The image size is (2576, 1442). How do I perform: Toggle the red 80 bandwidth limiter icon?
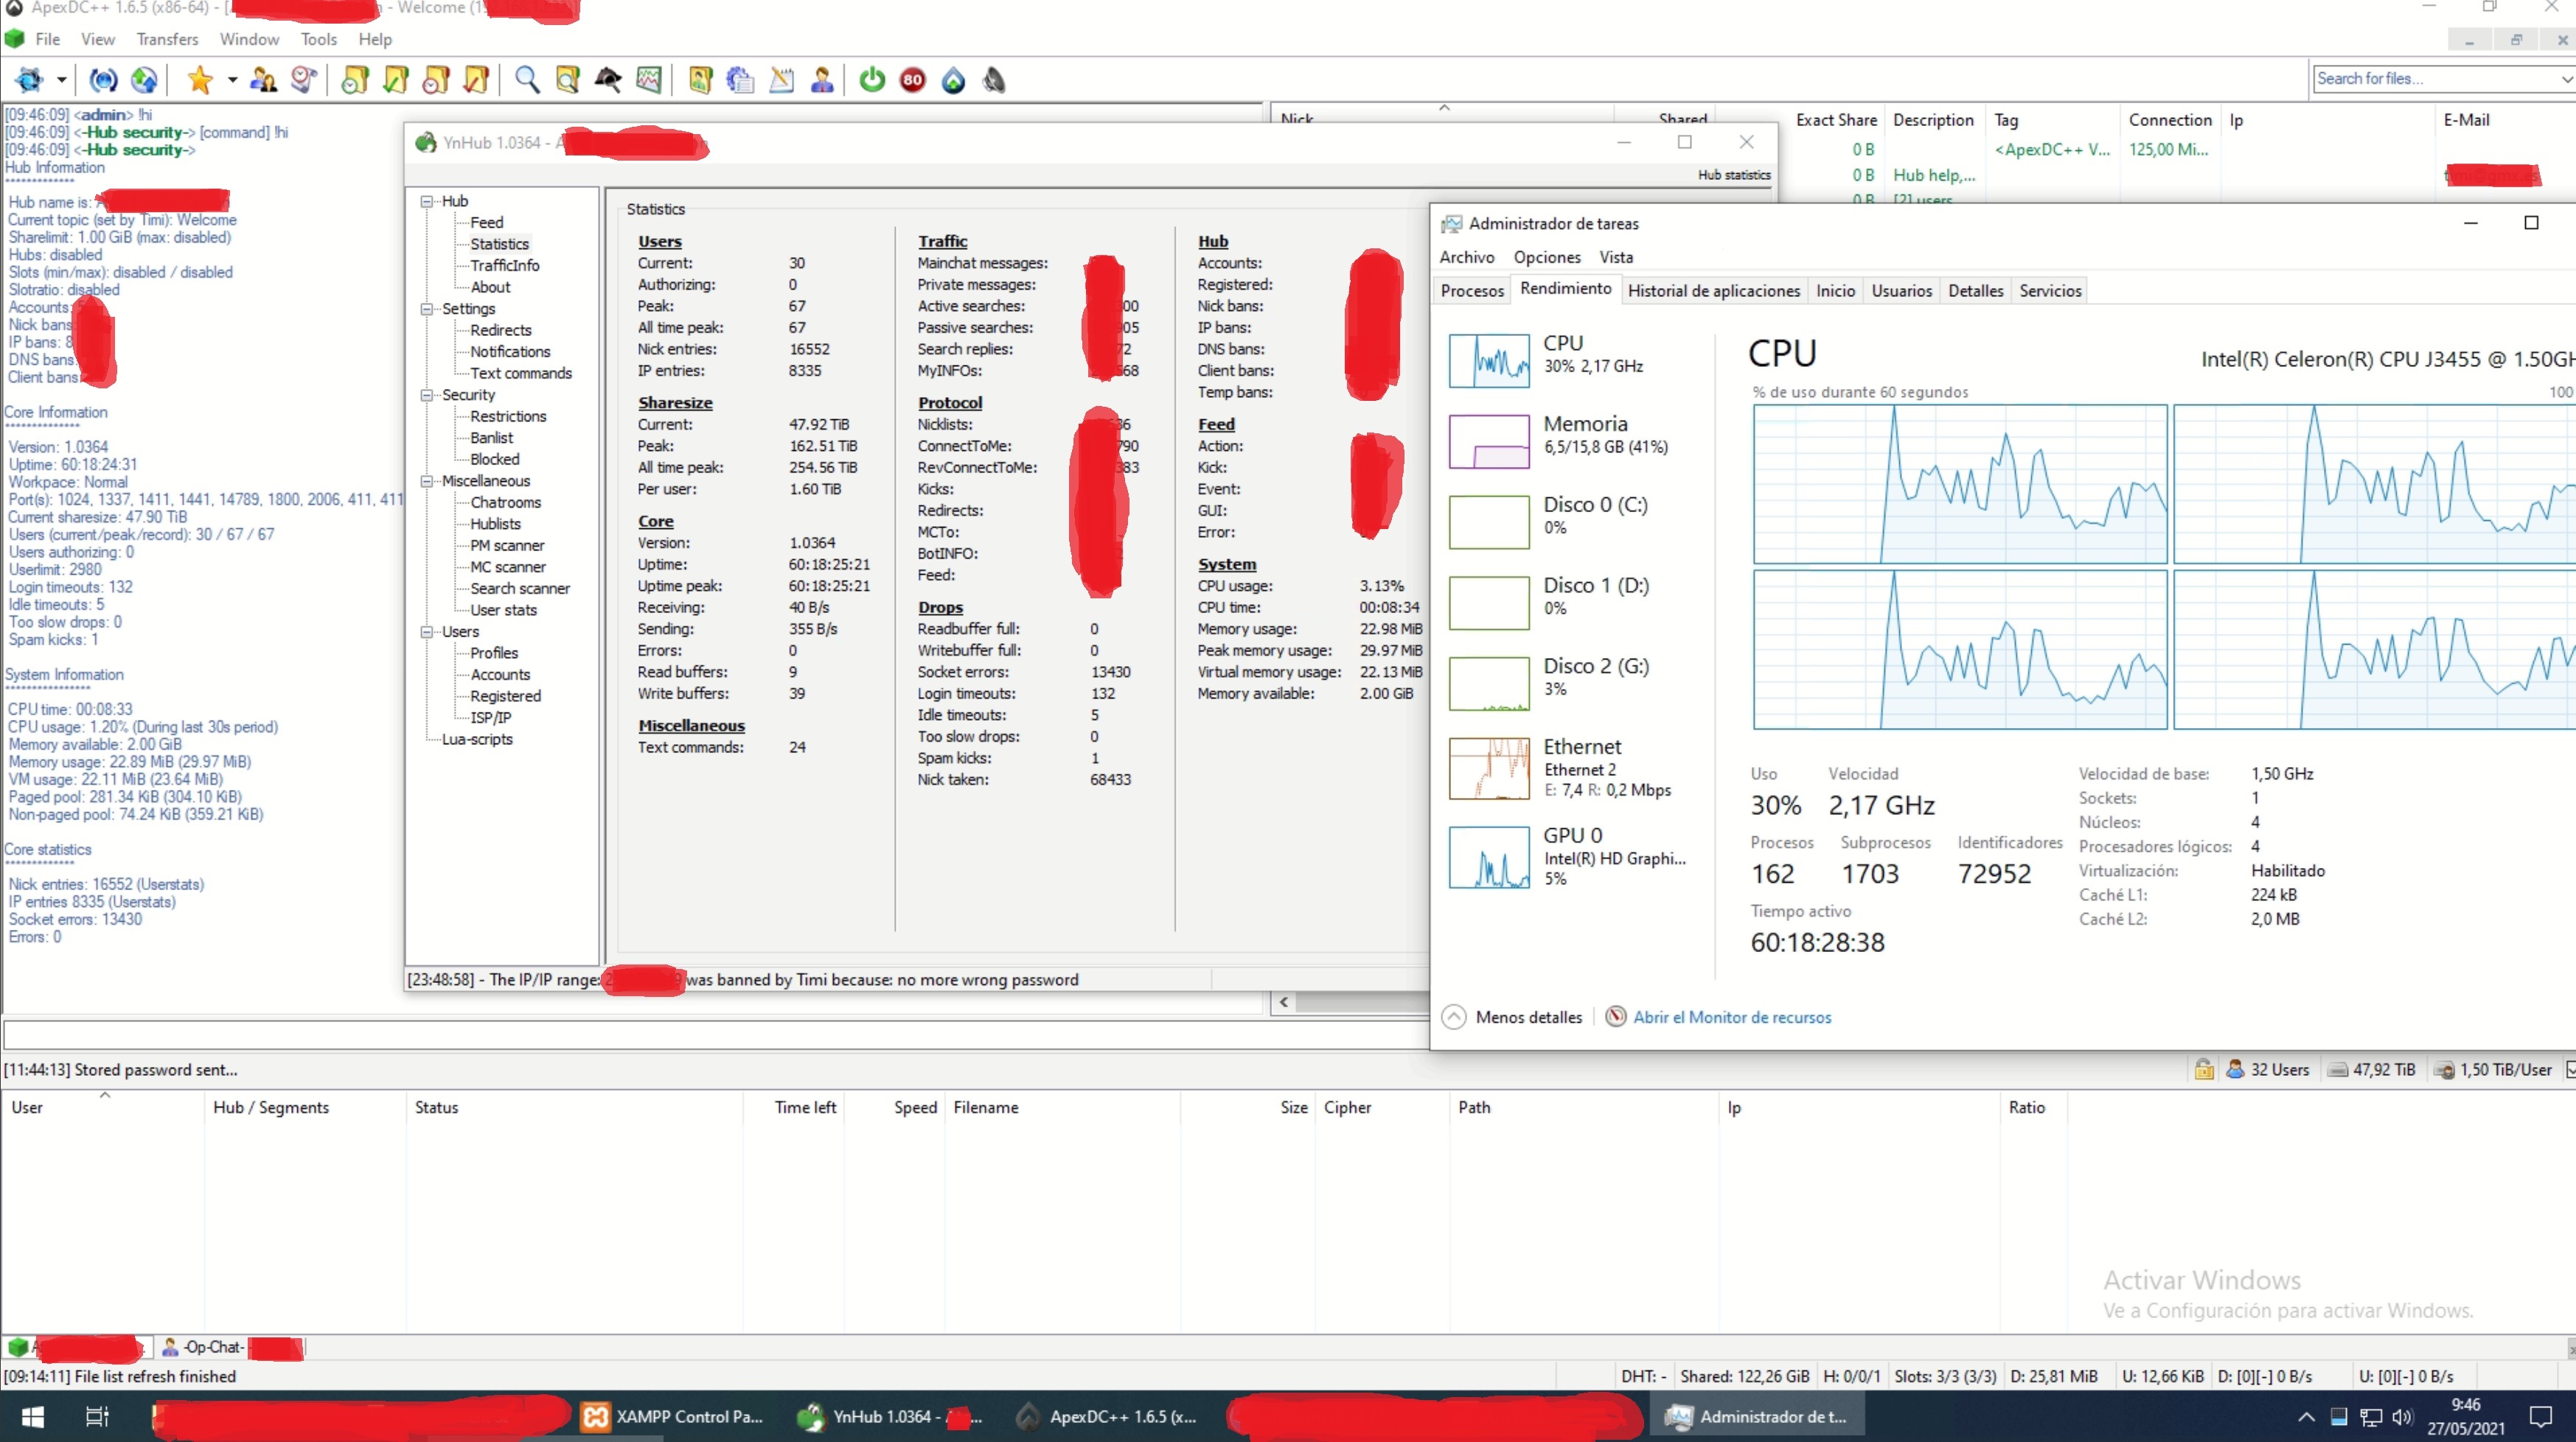coord(913,80)
